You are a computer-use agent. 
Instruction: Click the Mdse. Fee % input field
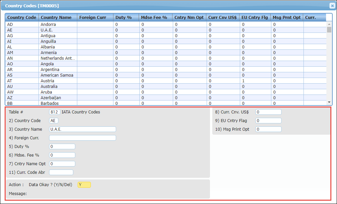coord(62,155)
